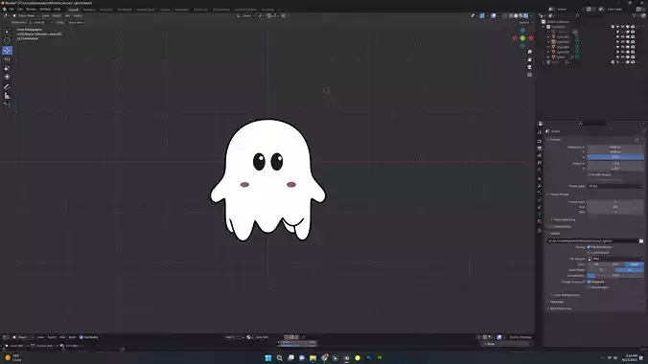Select the Move tool
Screen dimensions: 648x364
coord(7,51)
